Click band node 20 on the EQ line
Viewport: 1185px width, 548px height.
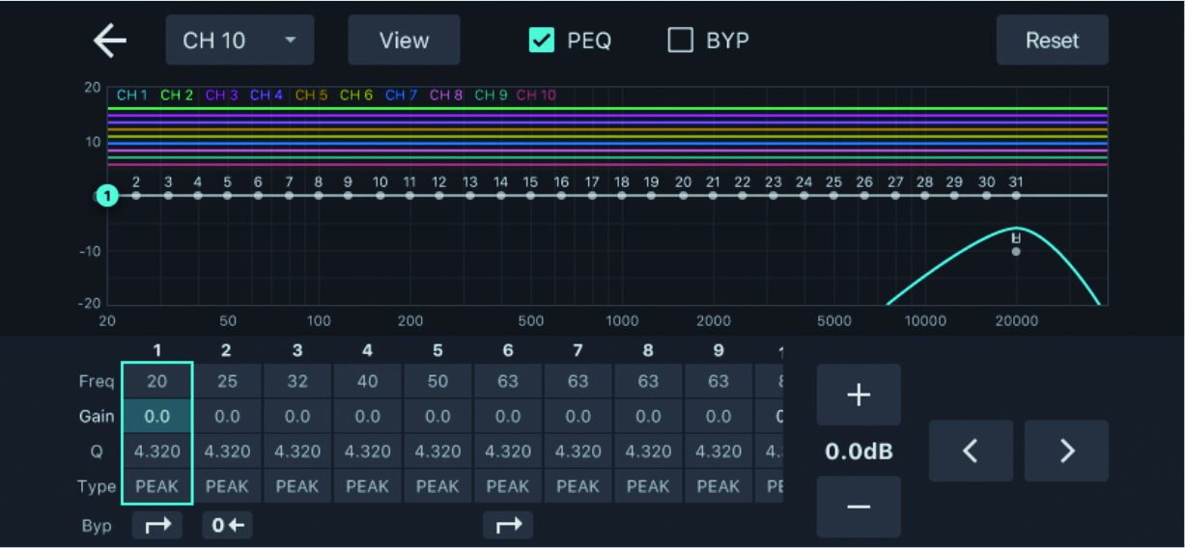[683, 196]
